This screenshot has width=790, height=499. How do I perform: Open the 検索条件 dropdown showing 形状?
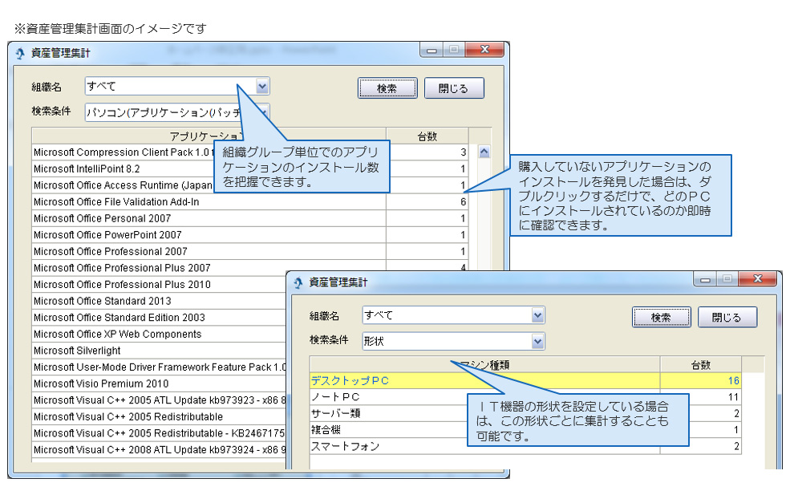pyautogui.click(x=537, y=341)
